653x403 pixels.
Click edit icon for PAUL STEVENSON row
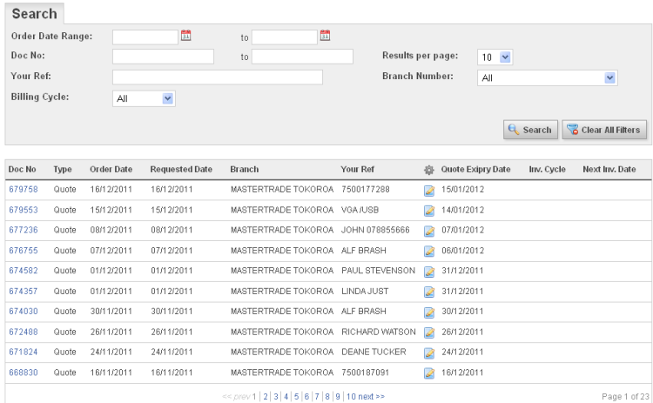pyautogui.click(x=428, y=272)
